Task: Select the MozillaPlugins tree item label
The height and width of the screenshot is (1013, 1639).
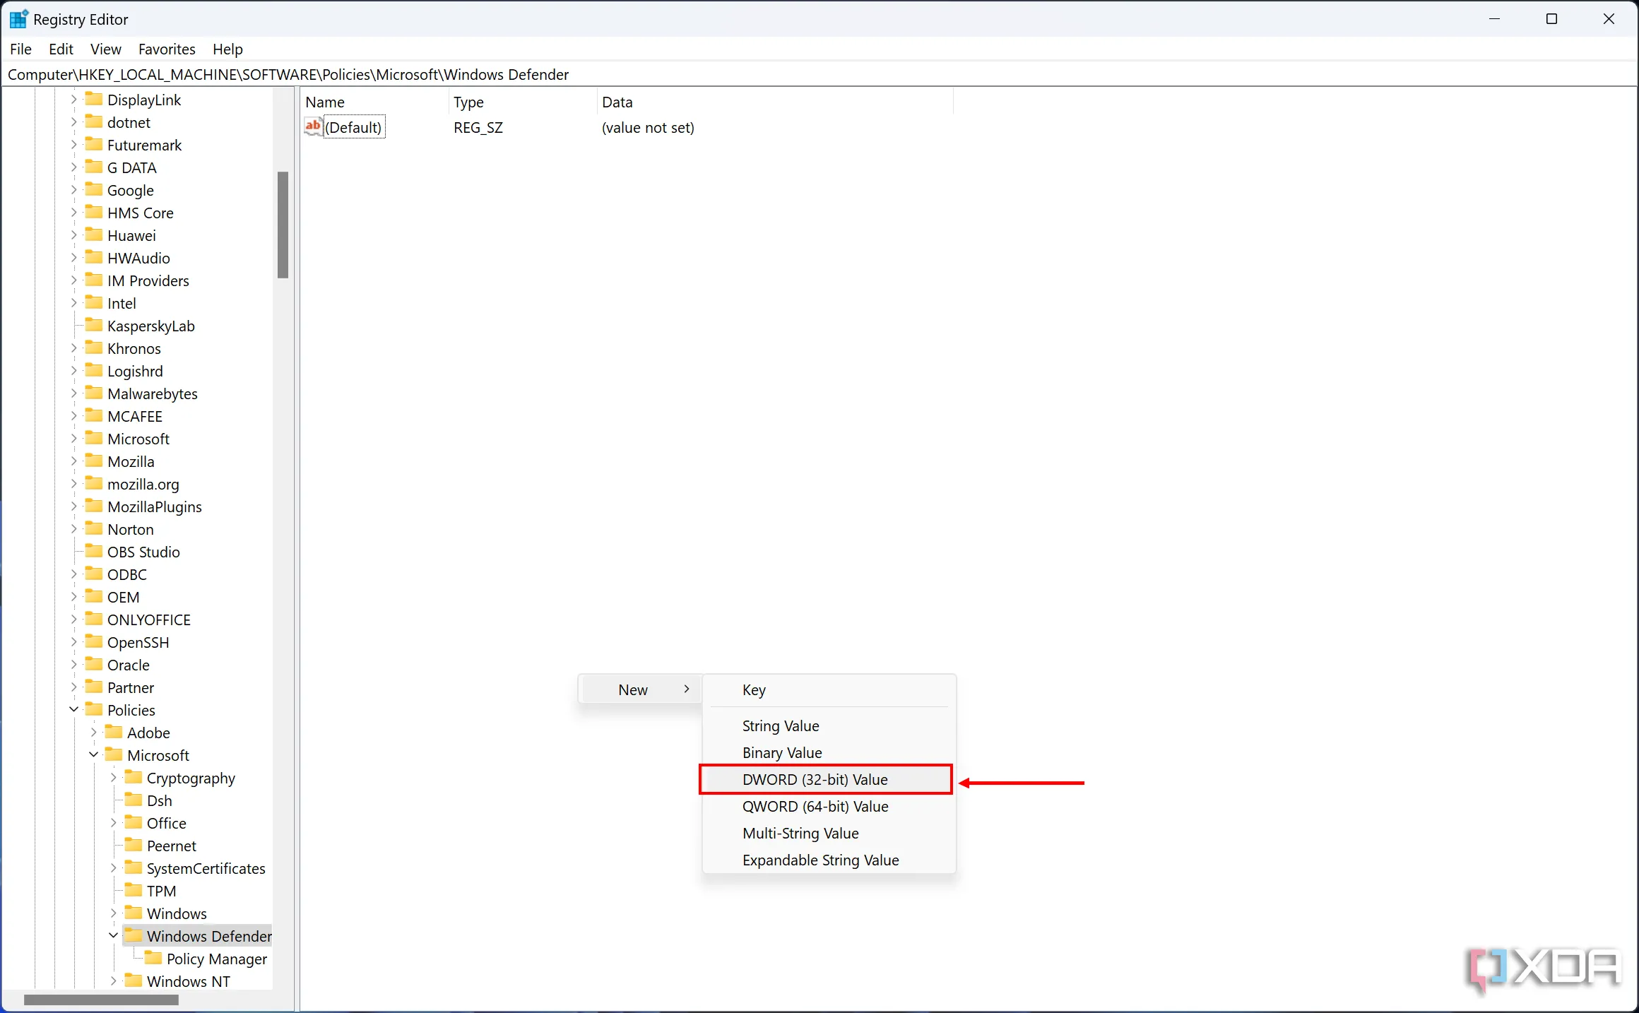Action: coord(155,506)
